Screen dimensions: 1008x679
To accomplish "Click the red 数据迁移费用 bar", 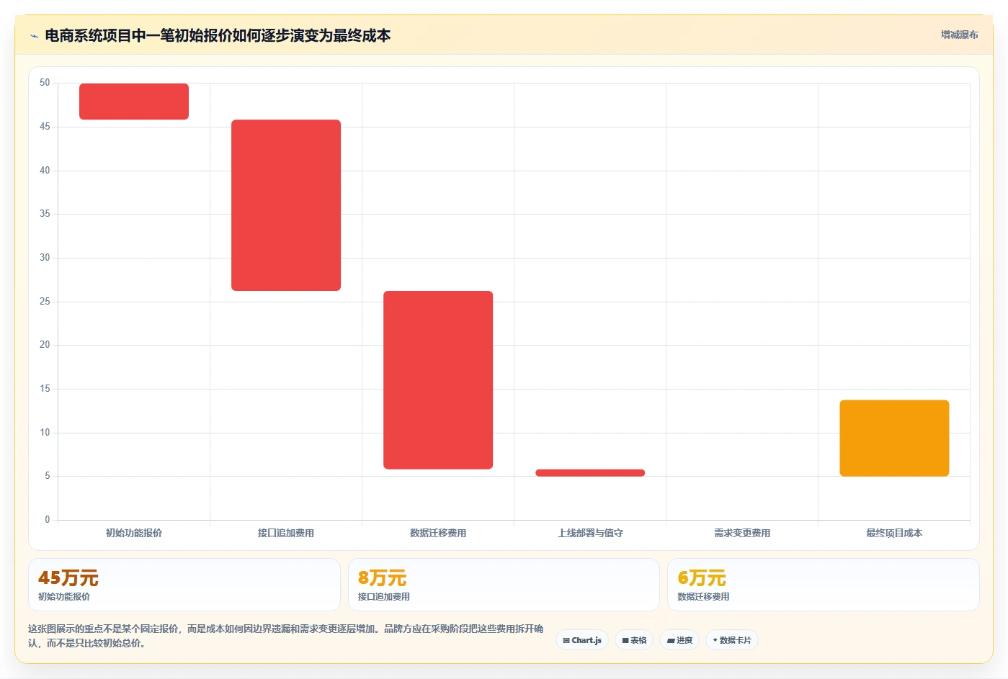I will (438, 380).
